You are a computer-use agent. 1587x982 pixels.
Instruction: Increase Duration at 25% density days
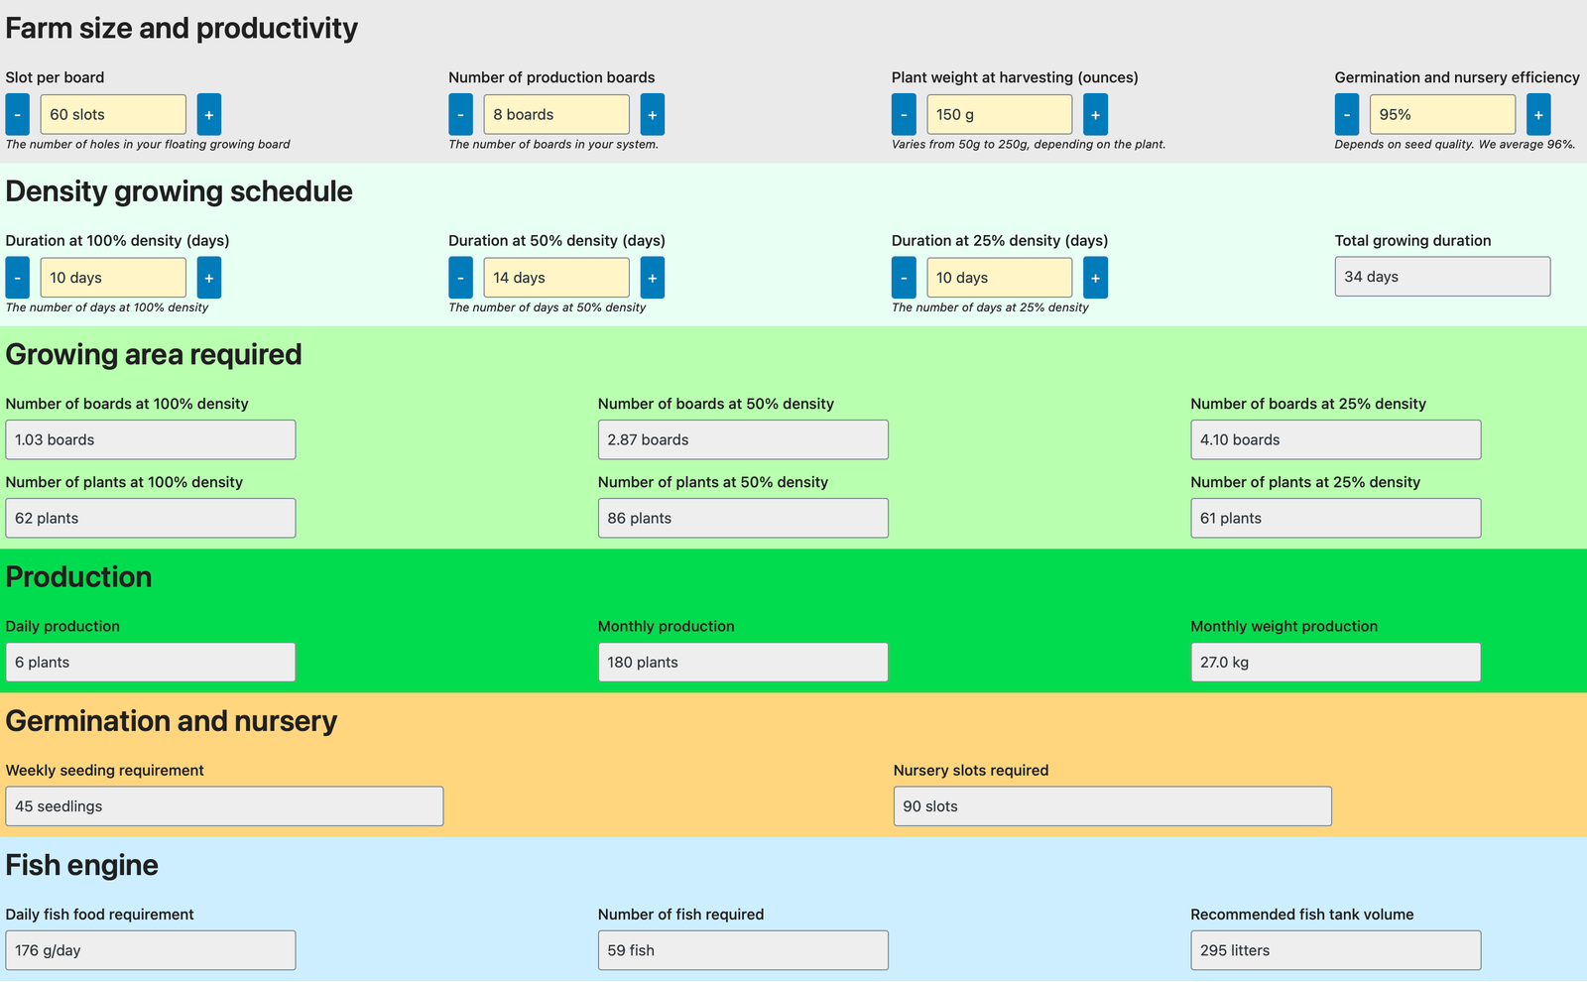[1095, 278]
